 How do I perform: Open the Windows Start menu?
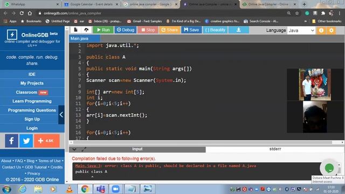(x=6, y=189)
